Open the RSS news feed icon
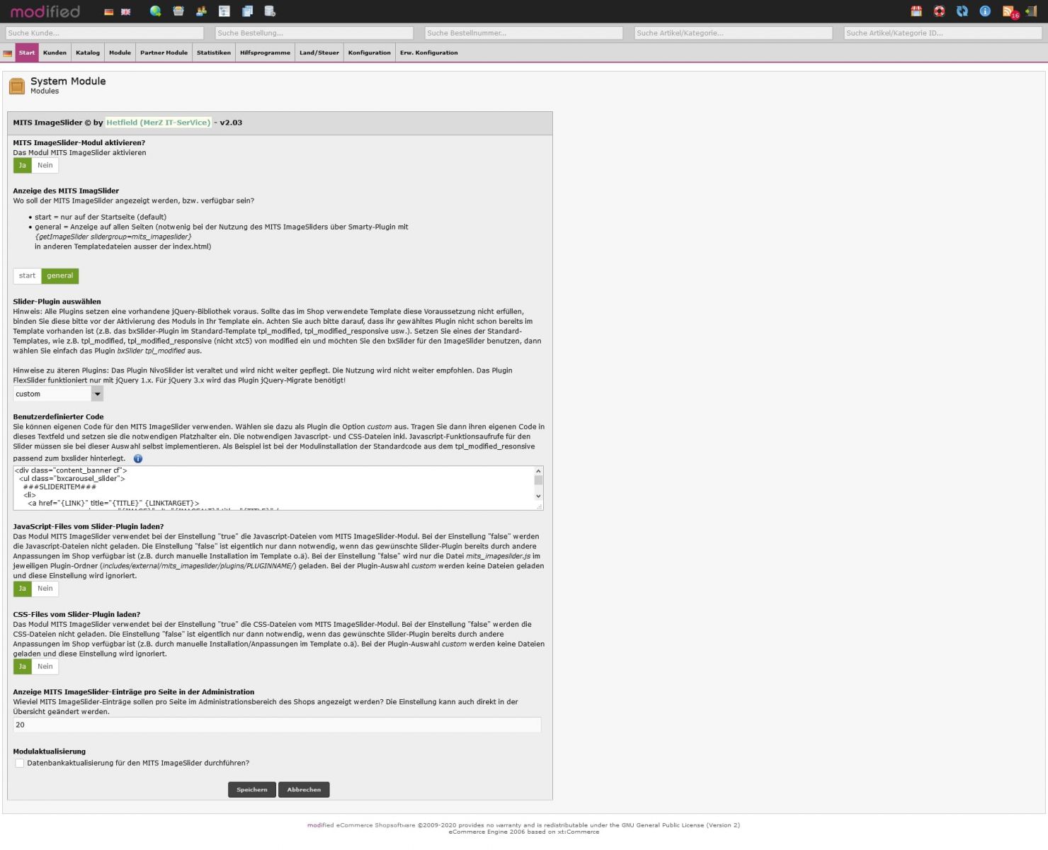Image resolution: width=1048 pixels, height=850 pixels. (x=1008, y=11)
